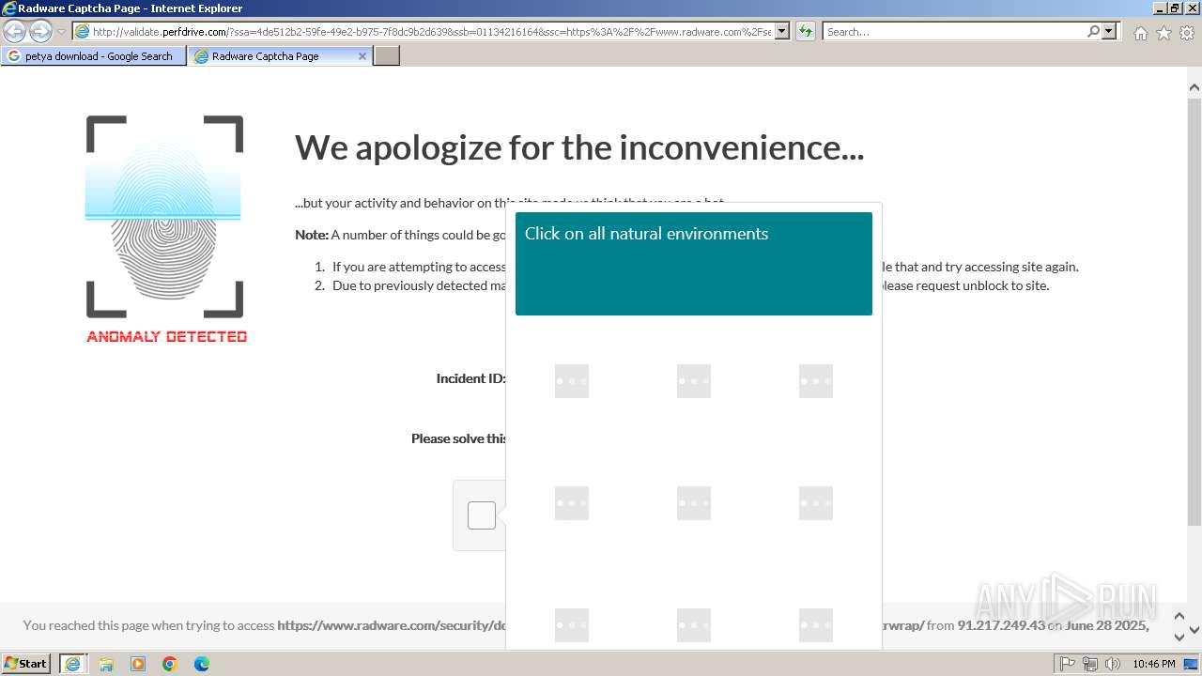Open a new blank tab
Viewport: 1202px width, 676px height.
(387, 56)
